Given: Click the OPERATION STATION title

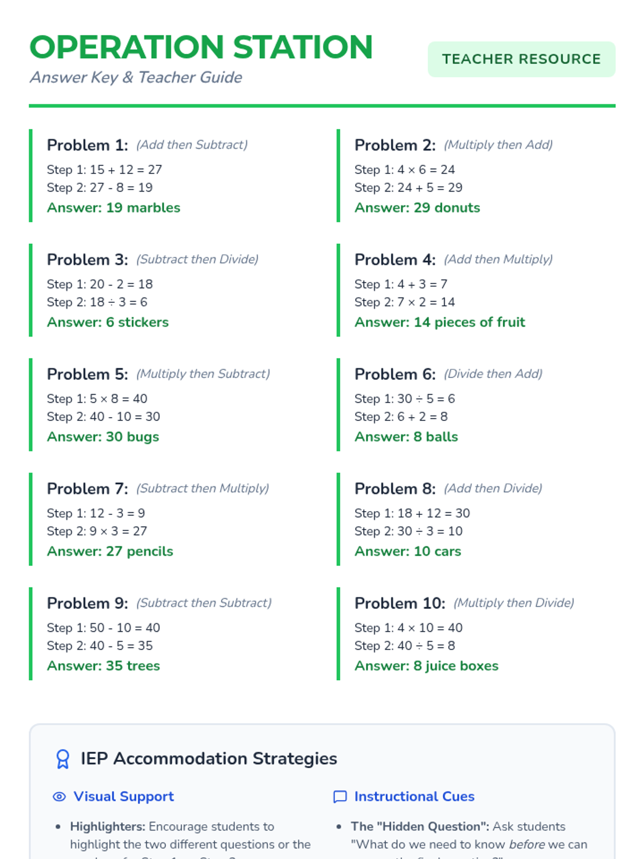Looking at the screenshot, I should point(201,47).
